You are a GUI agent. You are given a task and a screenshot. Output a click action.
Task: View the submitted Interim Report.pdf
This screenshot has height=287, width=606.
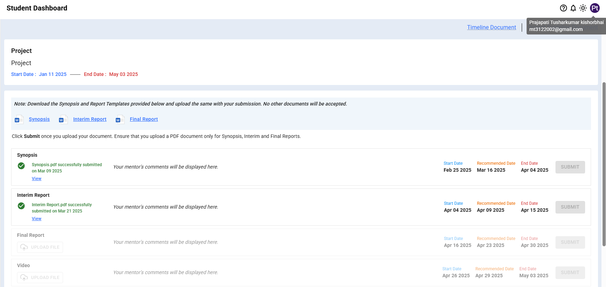point(37,219)
